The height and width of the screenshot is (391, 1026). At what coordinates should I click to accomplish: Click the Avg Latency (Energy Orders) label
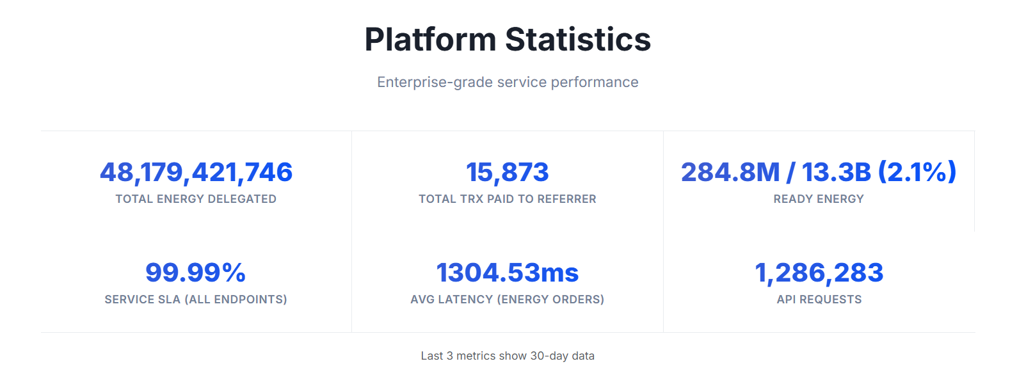click(508, 299)
